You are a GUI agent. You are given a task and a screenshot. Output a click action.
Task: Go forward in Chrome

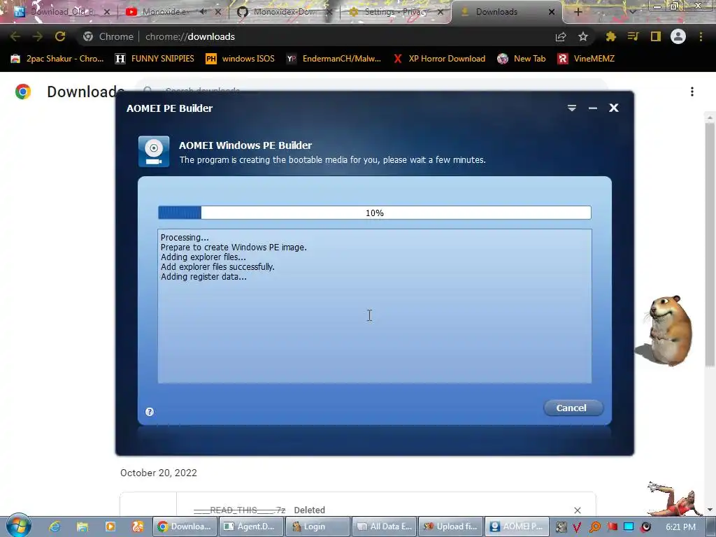38,36
